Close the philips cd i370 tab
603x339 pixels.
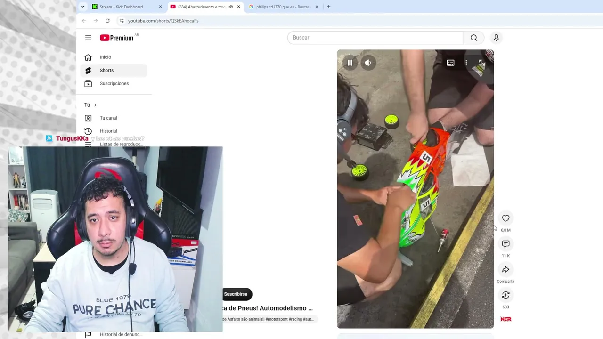pyautogui.click(x=317, y=7)
